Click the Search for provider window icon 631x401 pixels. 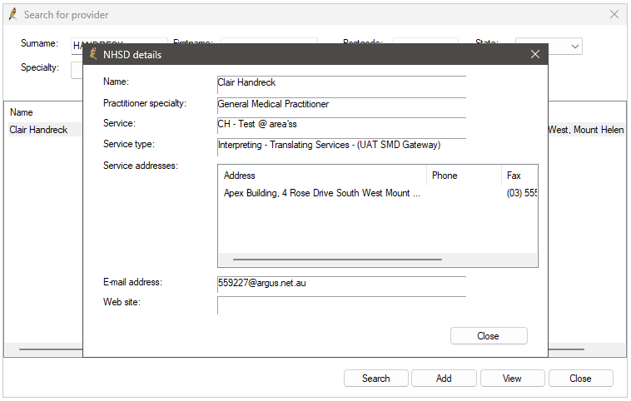pyautogui.click(x=13, y=14)
